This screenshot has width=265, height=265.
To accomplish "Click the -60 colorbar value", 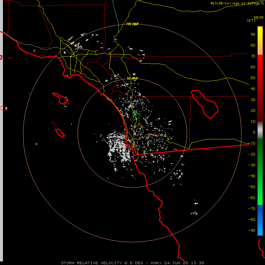I will 252,198.
